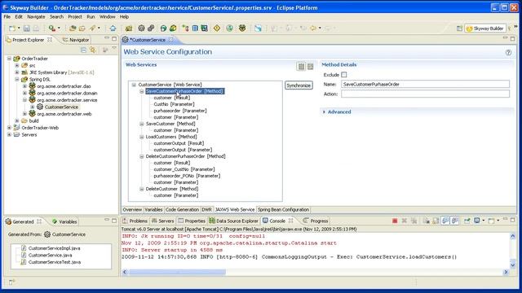Open the Open Console dropdown arrow
This screenshot has width=522, height=293.
click(498, 221)
